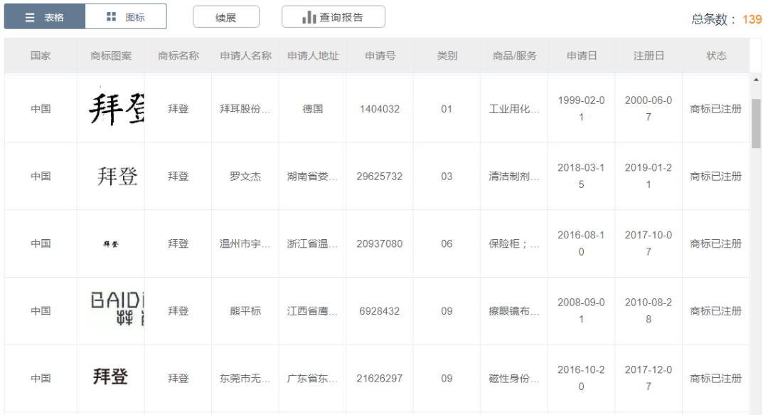This screenshot has height=415, width=768.
Task: Click the 申请人地址 column header
Action: click(x=312, y=56)
